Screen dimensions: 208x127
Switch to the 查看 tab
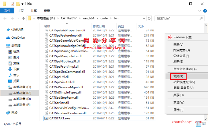[47, 11]
